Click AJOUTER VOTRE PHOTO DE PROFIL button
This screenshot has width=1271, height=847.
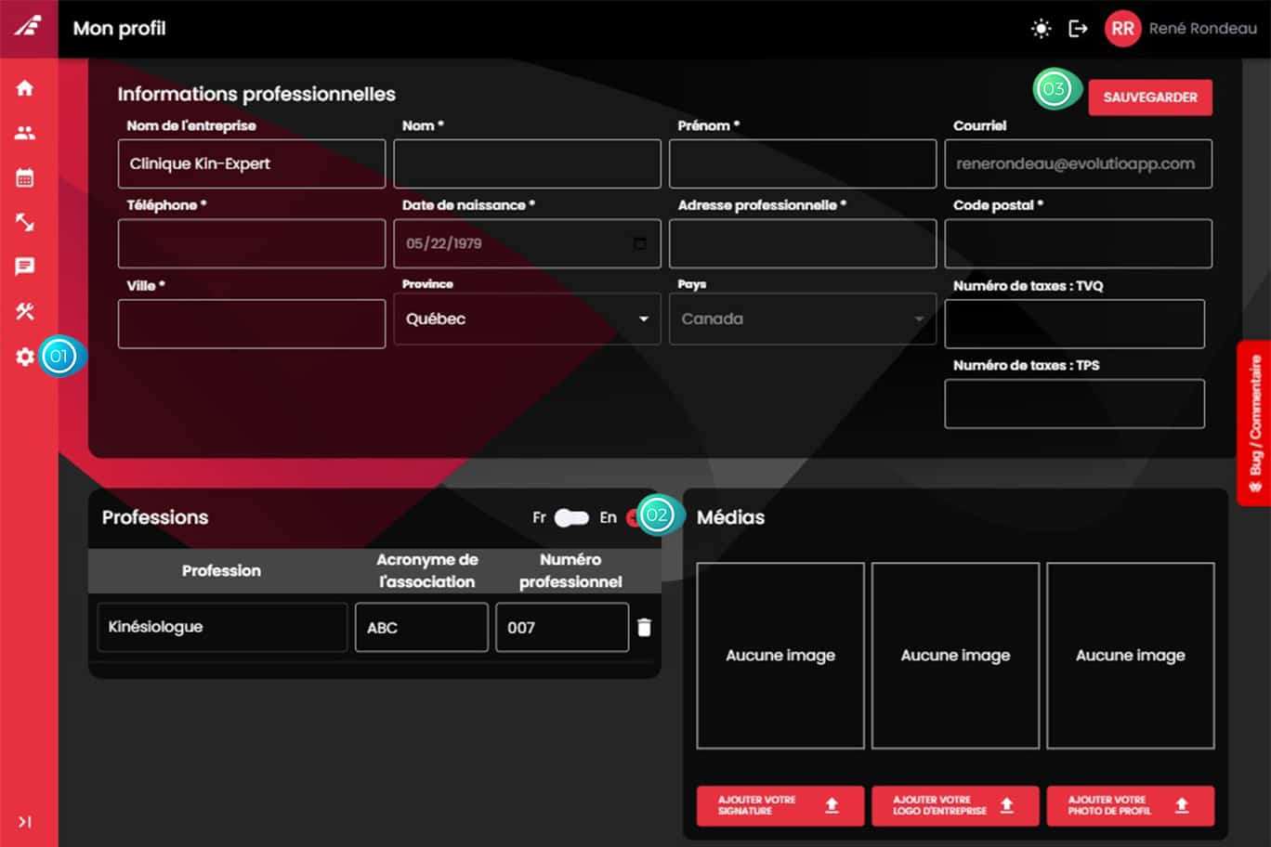(1130, 805)
